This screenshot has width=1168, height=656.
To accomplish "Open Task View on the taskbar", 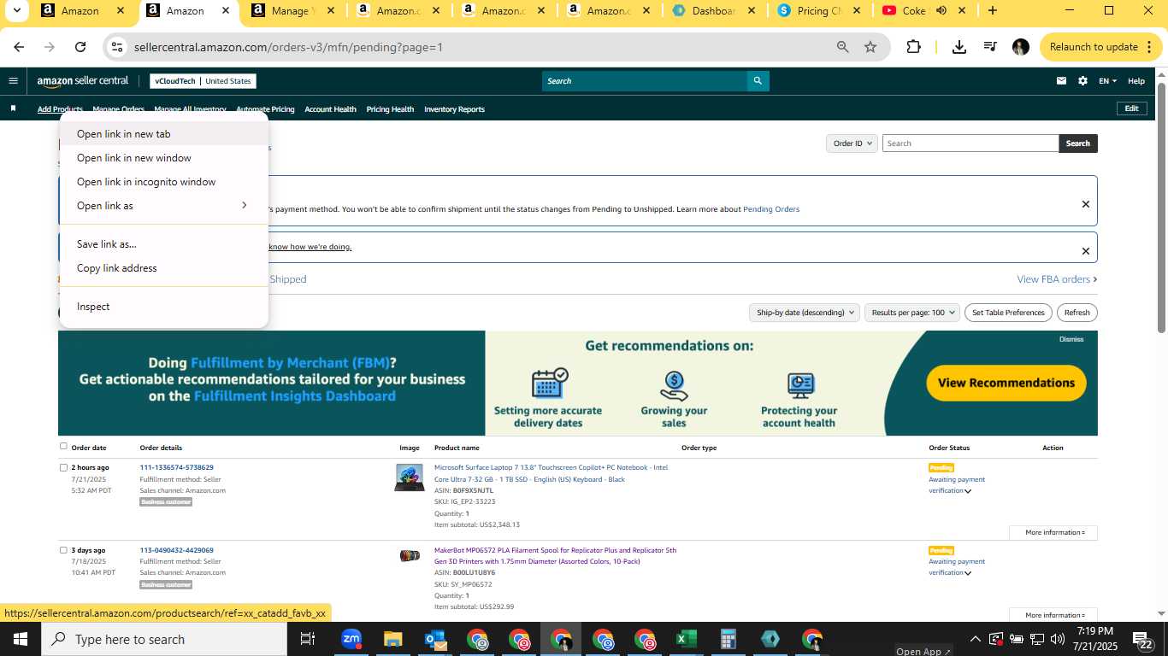I will [x=308, y=639].
